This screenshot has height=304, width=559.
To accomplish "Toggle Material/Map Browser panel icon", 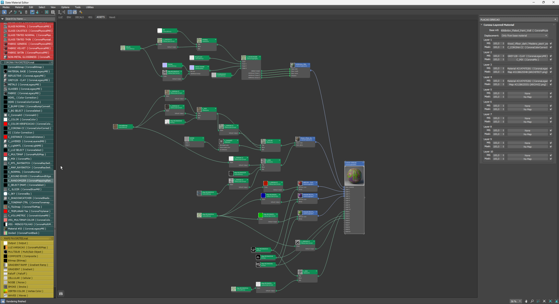I will (70, 12).
